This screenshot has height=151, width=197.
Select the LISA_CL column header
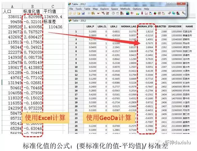[102, 27]
